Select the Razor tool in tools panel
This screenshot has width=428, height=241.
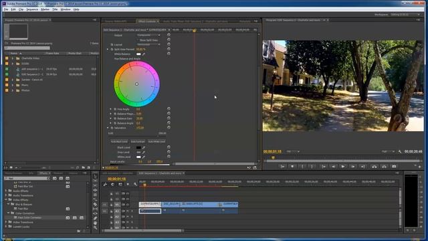click(95, 204)
